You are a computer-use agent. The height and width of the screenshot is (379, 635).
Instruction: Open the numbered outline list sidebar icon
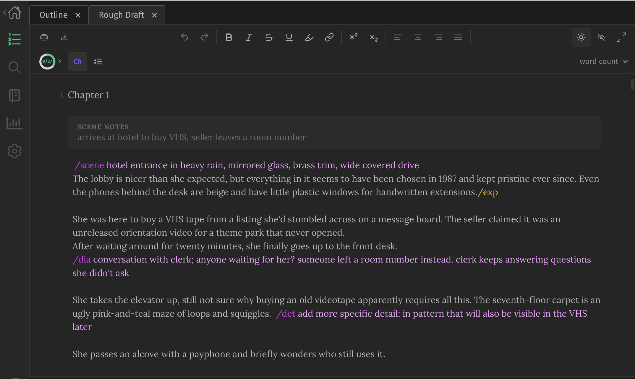tap(14, 39)
